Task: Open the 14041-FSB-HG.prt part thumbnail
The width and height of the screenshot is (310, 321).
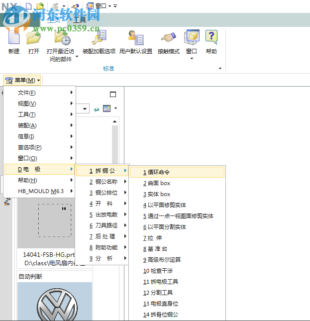Action: point(46,223)
